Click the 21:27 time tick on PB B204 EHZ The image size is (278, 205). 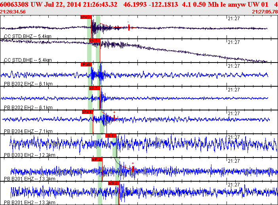234,114
